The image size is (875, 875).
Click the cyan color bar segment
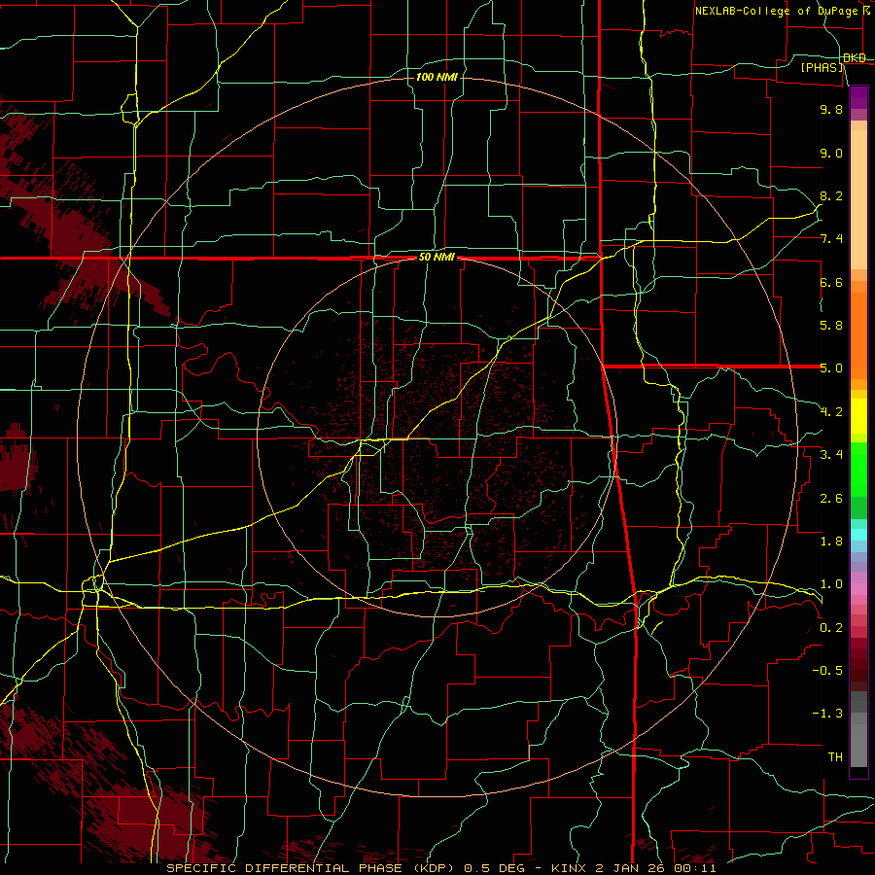[858, 535]
